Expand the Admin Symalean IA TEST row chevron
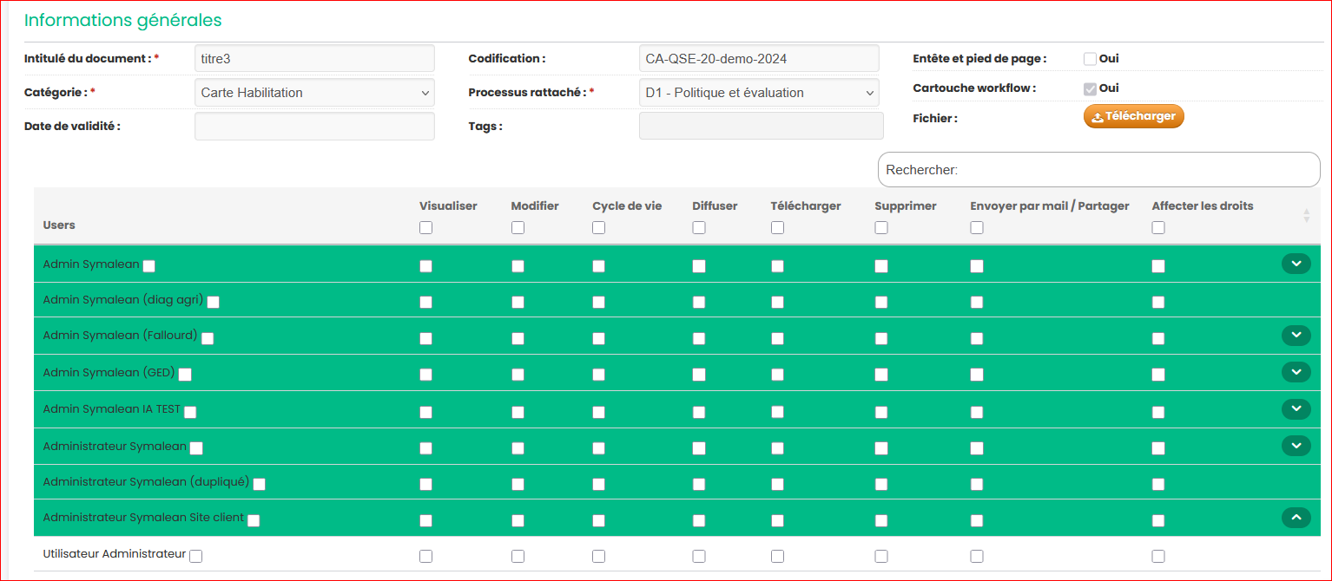The image size is (1332, 581). (x=1296, y=408)
